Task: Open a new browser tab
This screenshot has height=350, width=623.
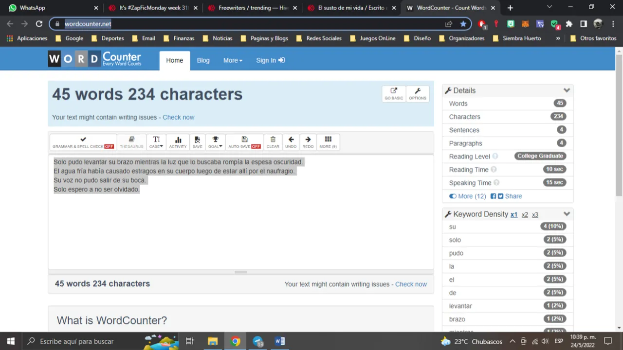Action: [x=510, y=8]
